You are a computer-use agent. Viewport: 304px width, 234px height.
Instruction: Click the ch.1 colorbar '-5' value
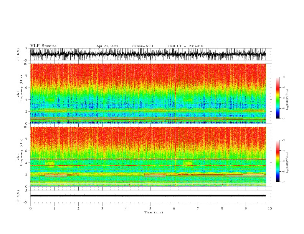click(283, 98)
